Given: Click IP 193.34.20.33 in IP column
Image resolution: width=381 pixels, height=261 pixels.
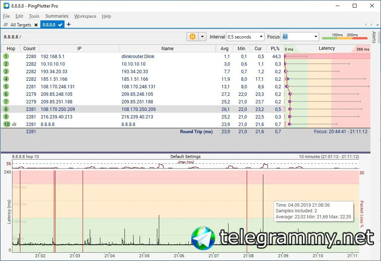Looking at the screenshot, I should tap(54, 71).
